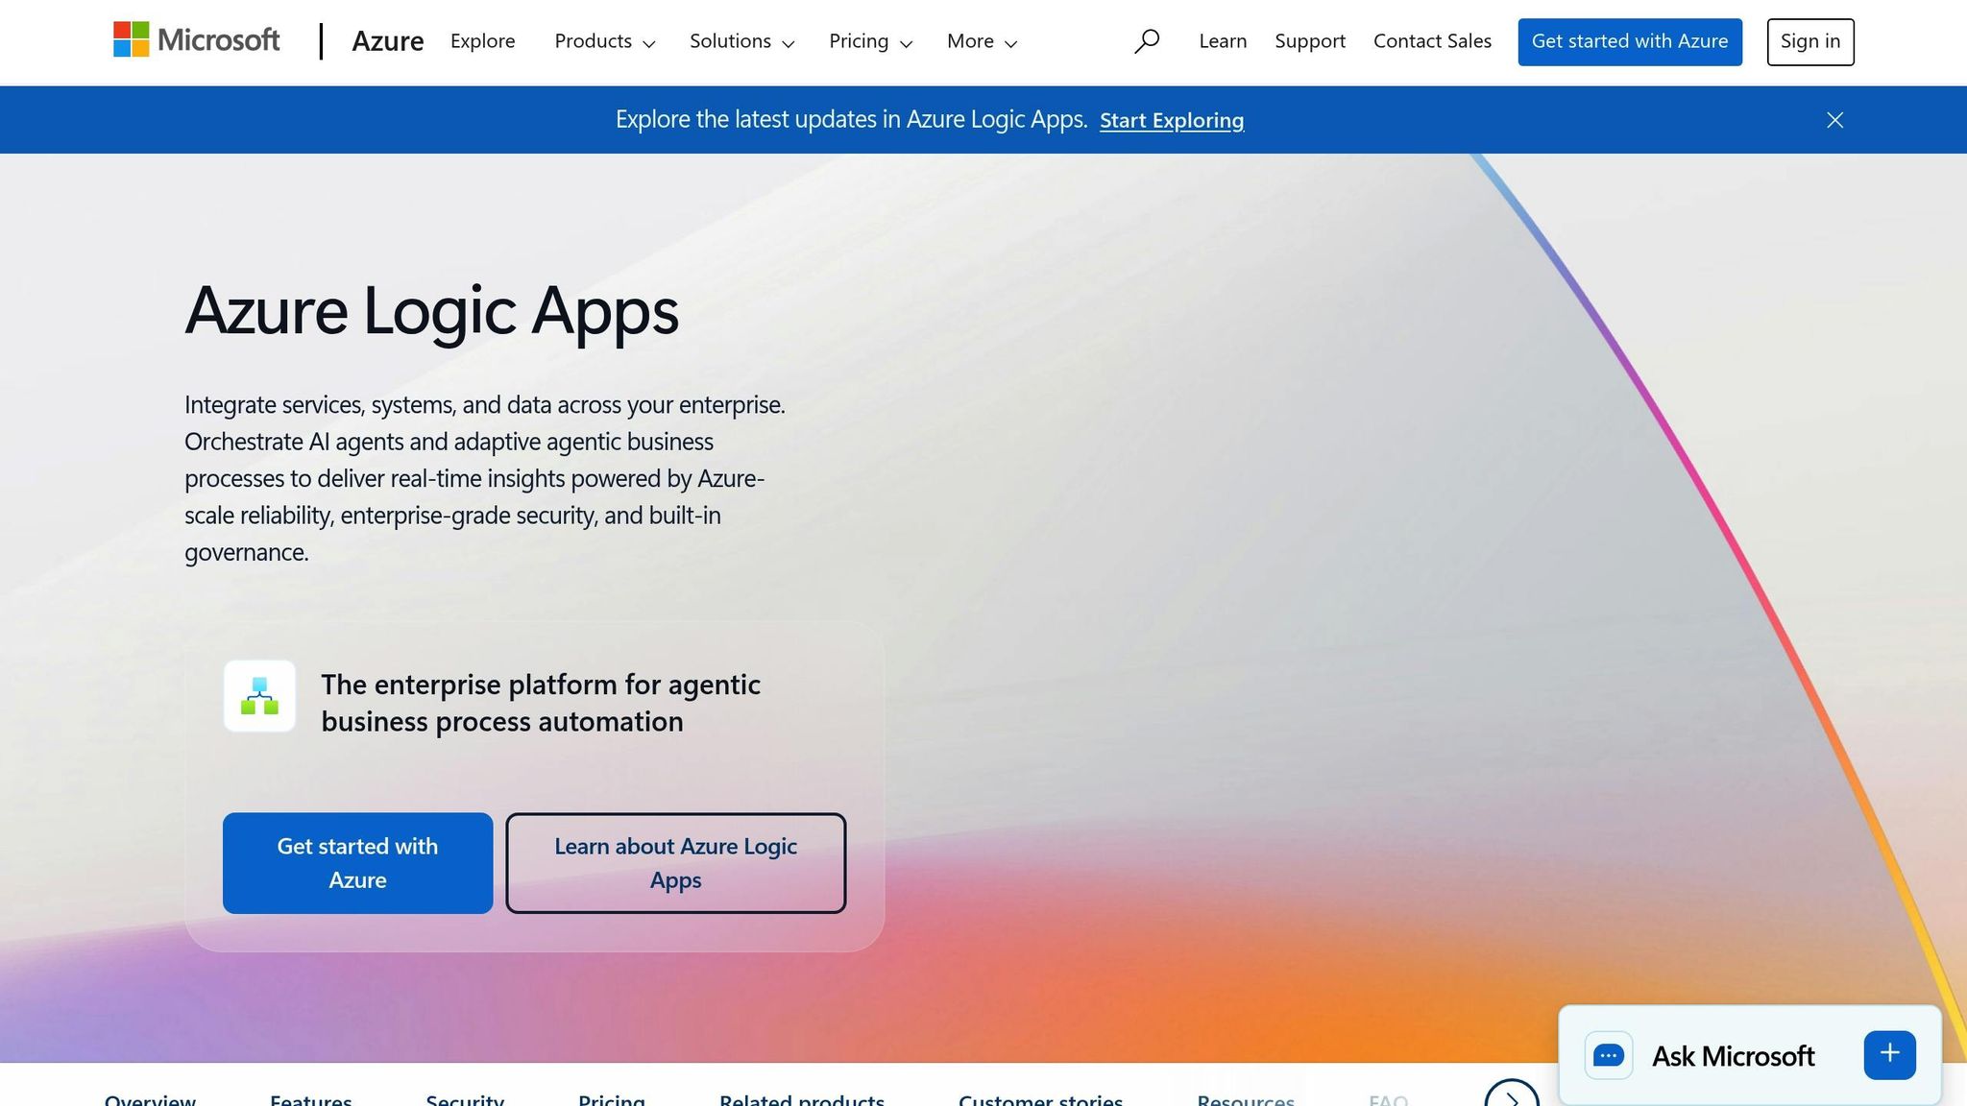Open the search panel
Viewport: 1967px width, 1106px height.
1147,41
